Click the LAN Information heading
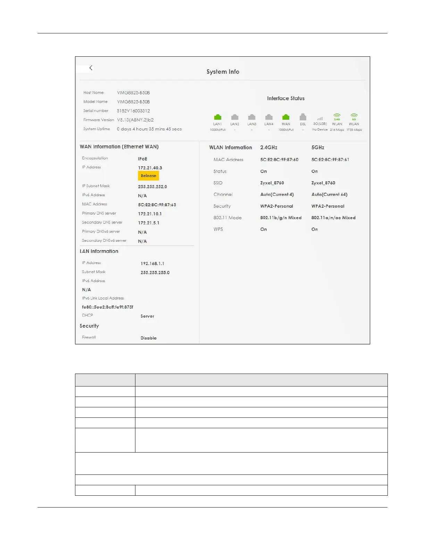The height and width of the screenshot is (551, 425). [x=99, y=251]
